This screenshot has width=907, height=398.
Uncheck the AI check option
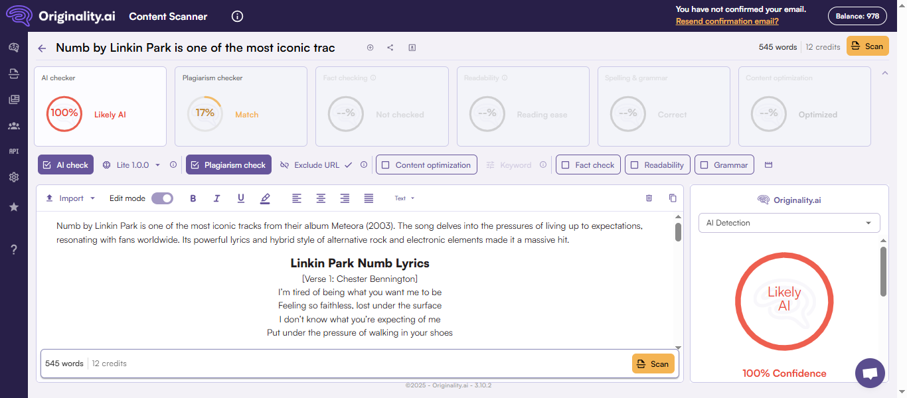[x=66, y=165]
